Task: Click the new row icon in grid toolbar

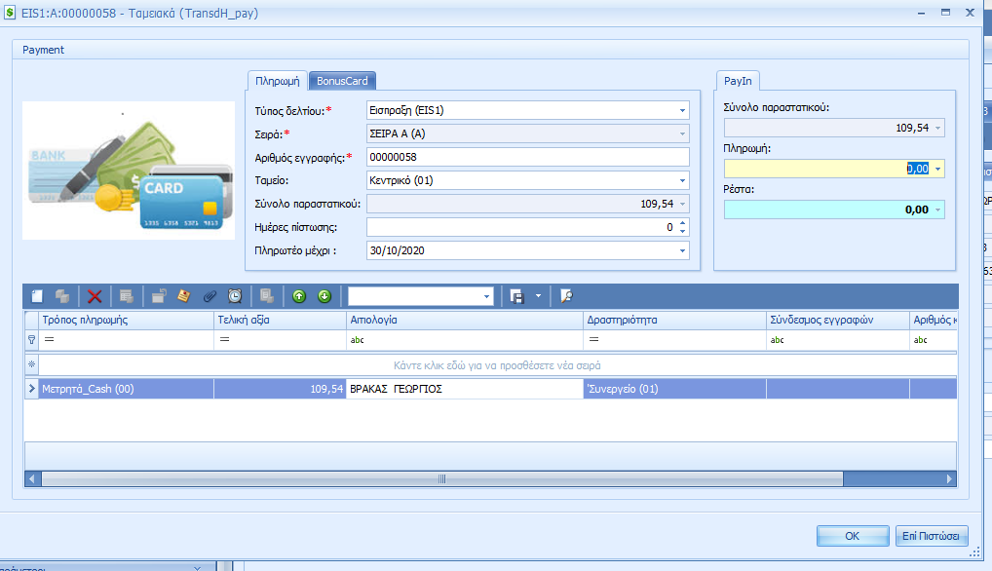Action: [38, 296]
